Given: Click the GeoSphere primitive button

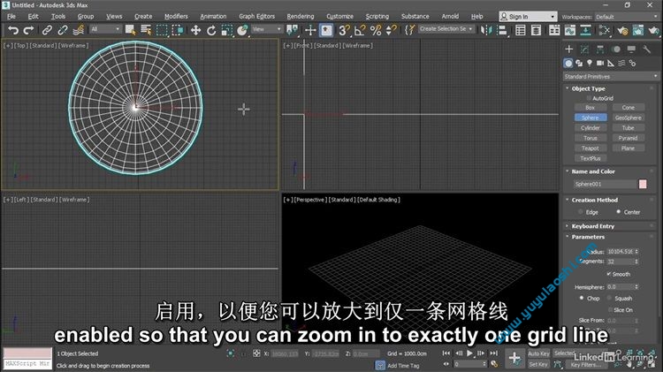Looking at the screenshot, I should pos(628,118).
